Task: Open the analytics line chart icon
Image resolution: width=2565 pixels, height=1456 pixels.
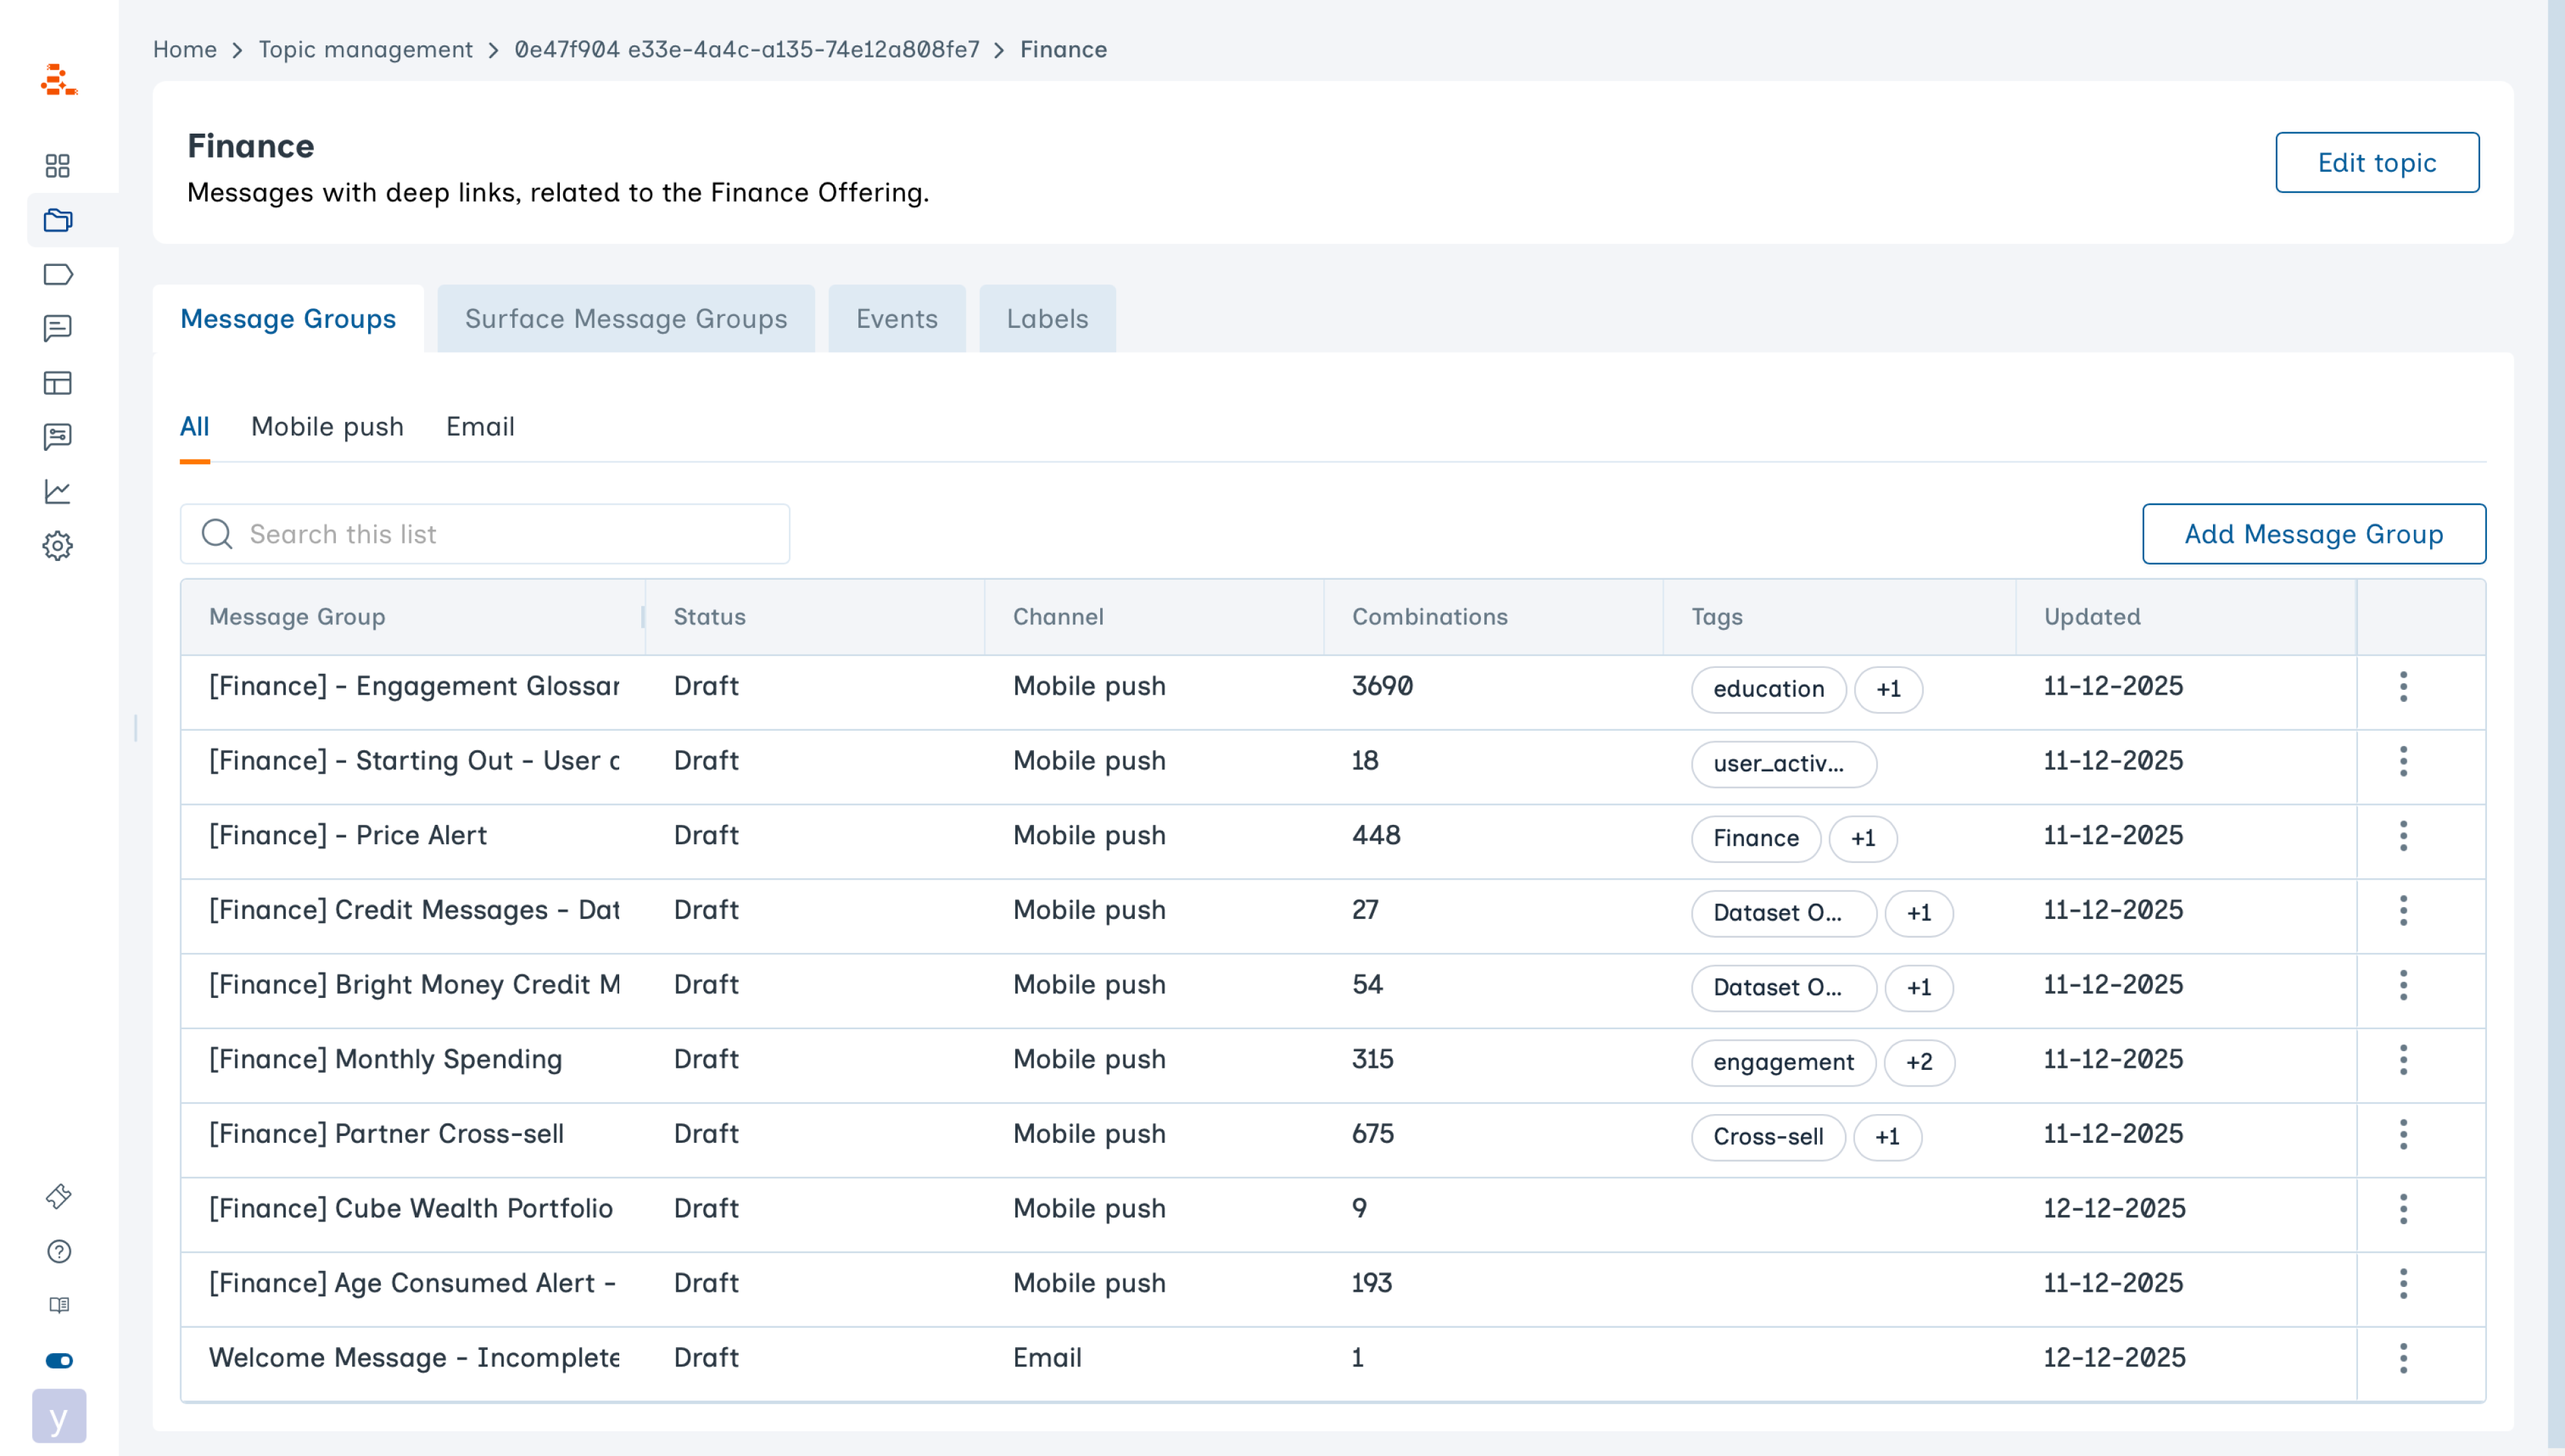Action: click(x=58, y=491)
